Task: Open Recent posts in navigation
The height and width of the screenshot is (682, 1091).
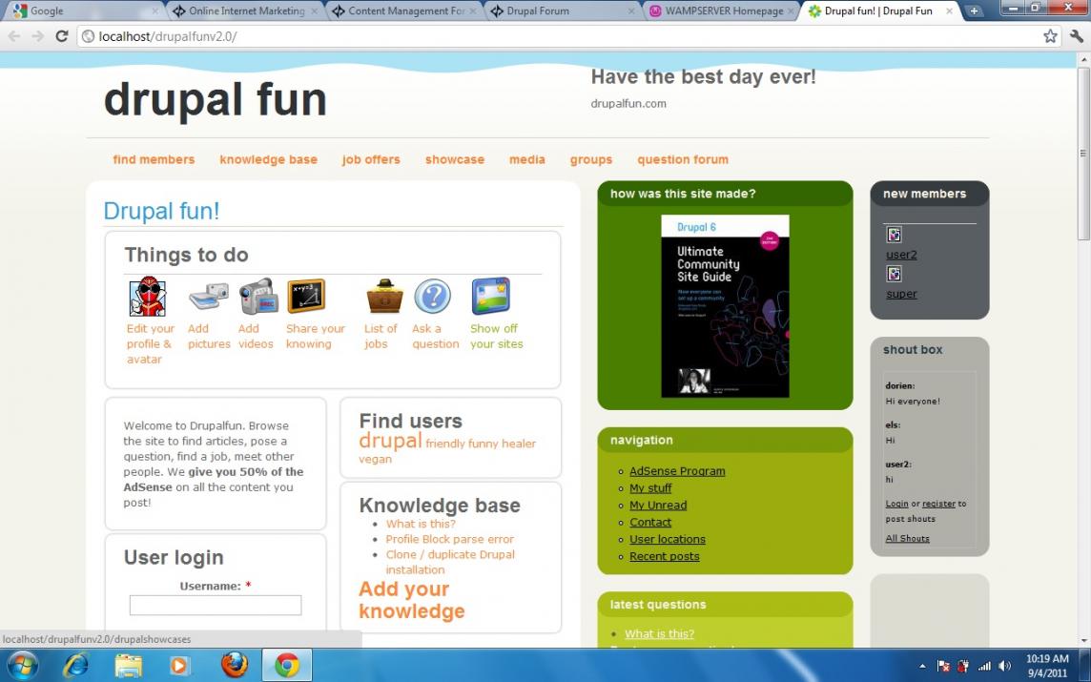Action: 664,556
